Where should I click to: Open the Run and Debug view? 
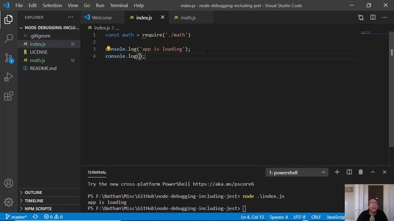[x=9, y=77]
